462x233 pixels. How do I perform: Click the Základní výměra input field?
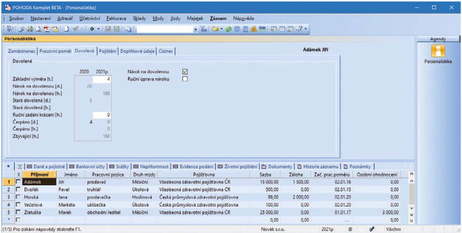coord(102,79)
